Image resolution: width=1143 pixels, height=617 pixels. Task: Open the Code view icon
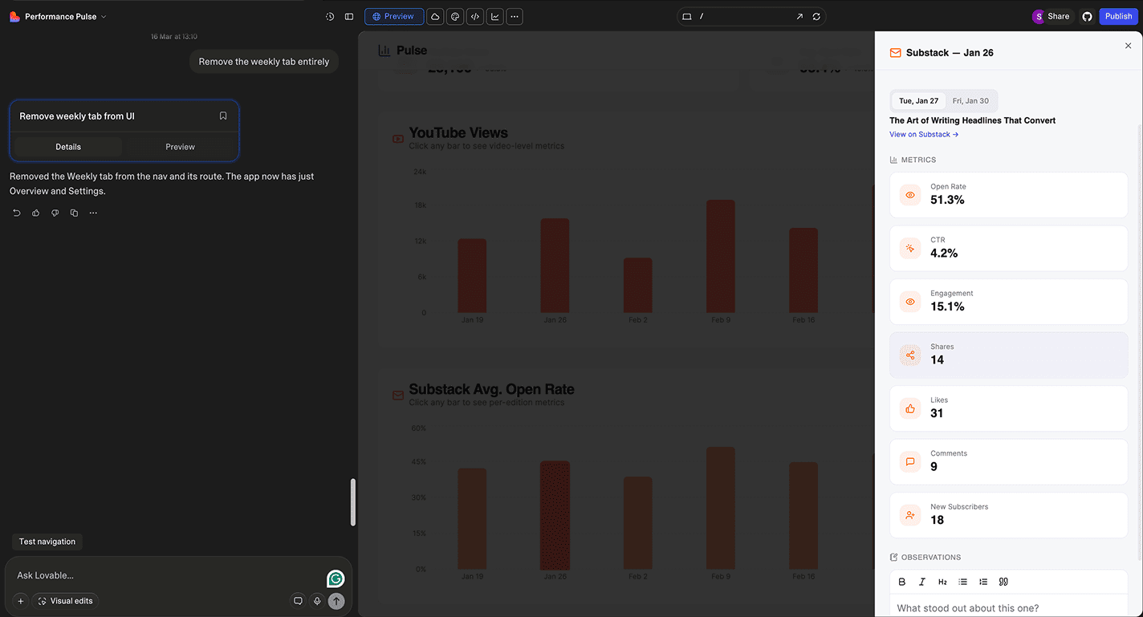[x=475, y=16]
